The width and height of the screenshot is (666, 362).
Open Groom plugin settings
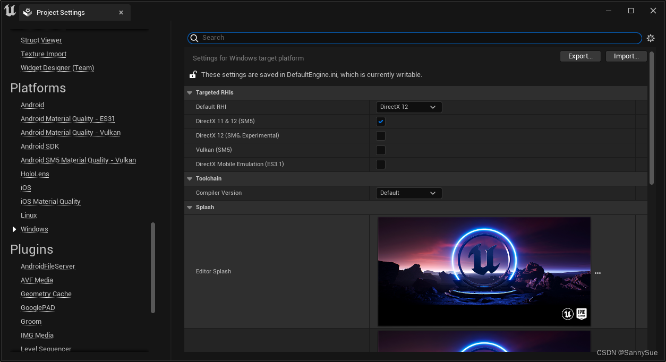coord(31,322)
